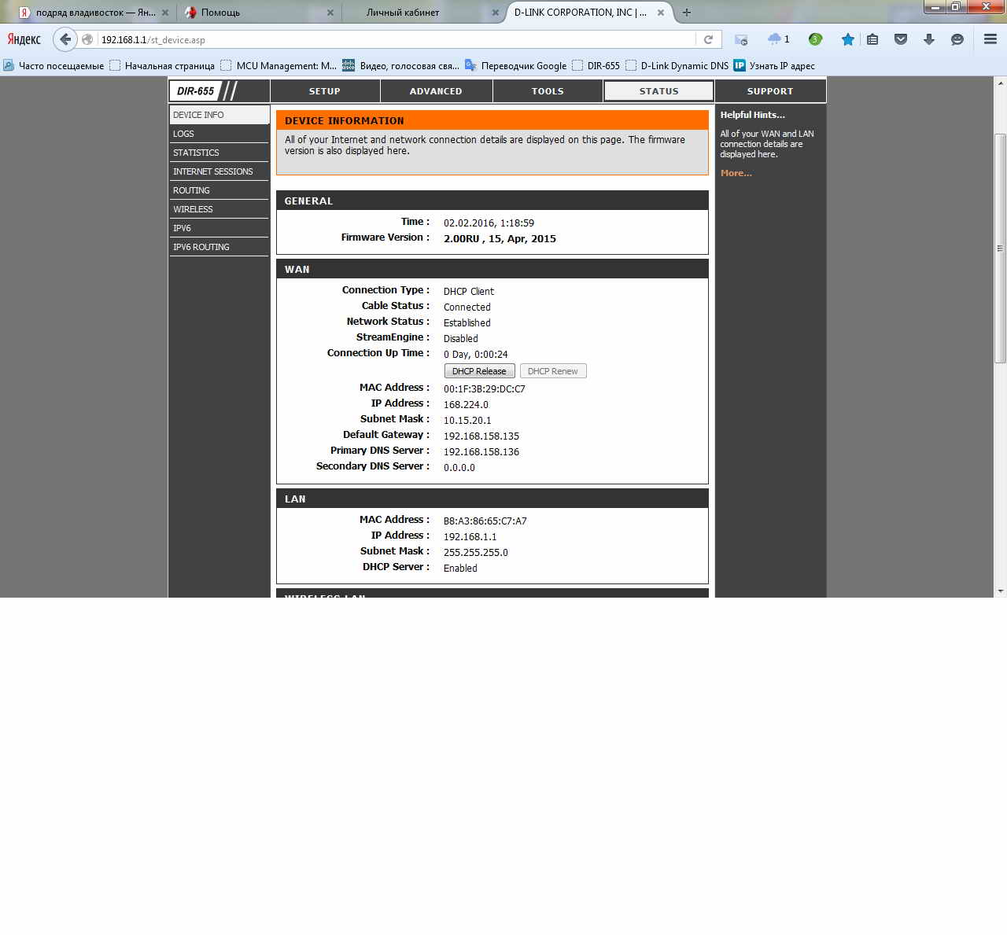Screen dimensions: 1007x935
Task: Click the Primary DNS value 192.168.158.136
Action: pyautogui.click(x=481, y=452)
